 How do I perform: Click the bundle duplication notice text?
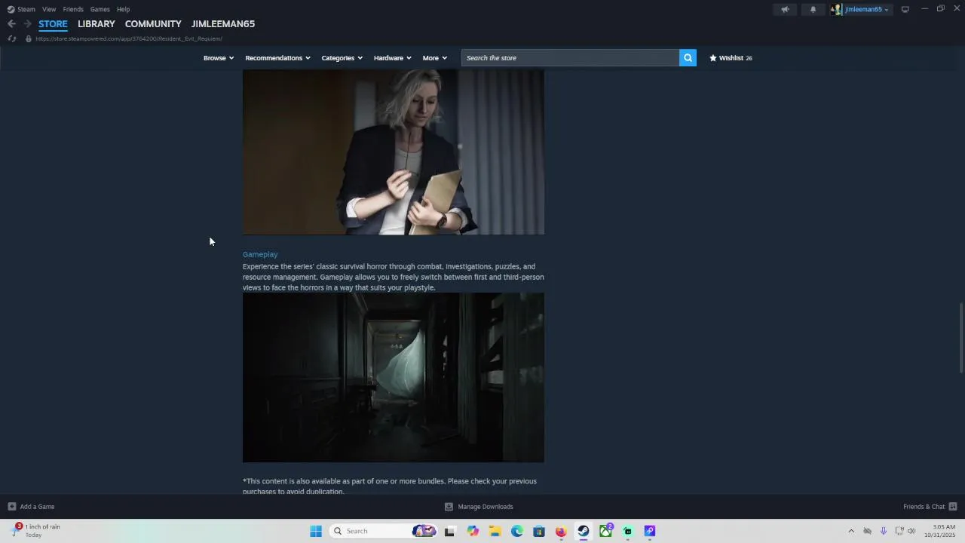coord(390,486)
